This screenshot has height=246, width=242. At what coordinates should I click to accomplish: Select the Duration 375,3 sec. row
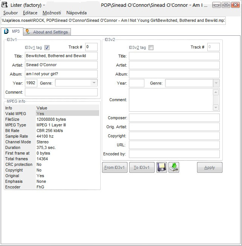click(x=52, y=147)
